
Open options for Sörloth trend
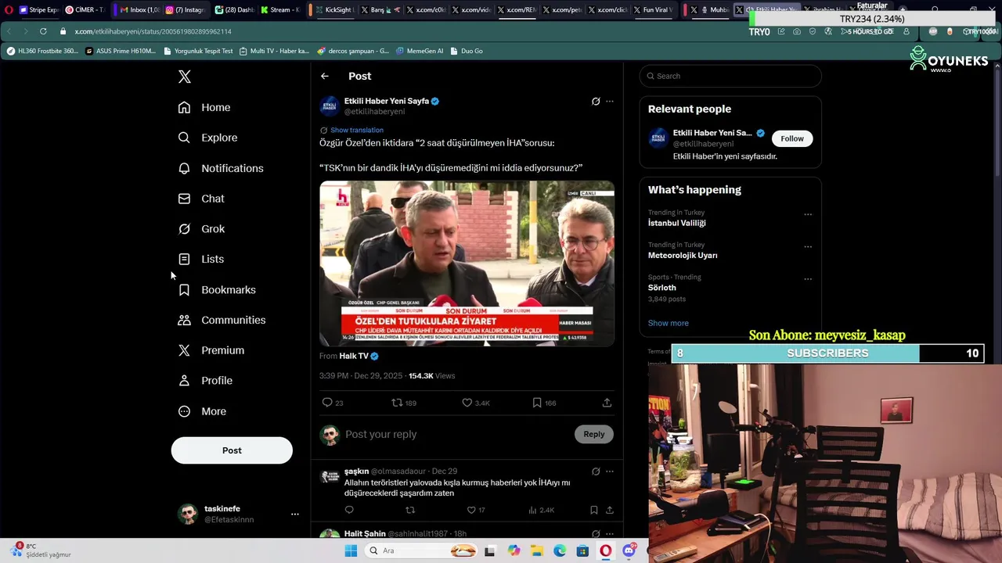coord(808,278)
